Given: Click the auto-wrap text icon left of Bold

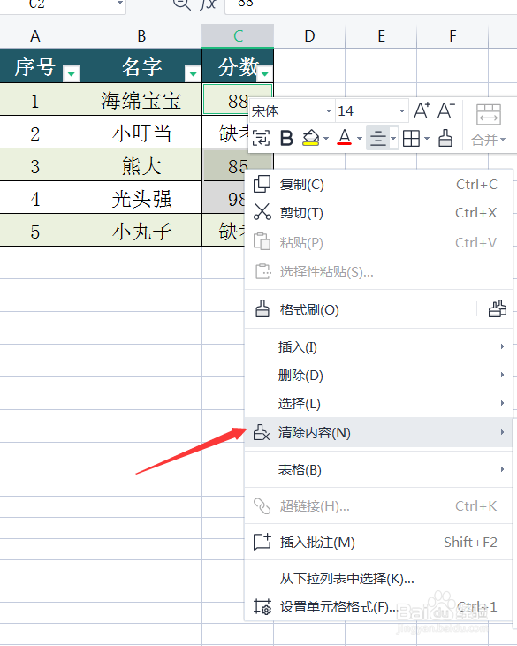Looking at the screenshot, I should (x=261, y=138).
